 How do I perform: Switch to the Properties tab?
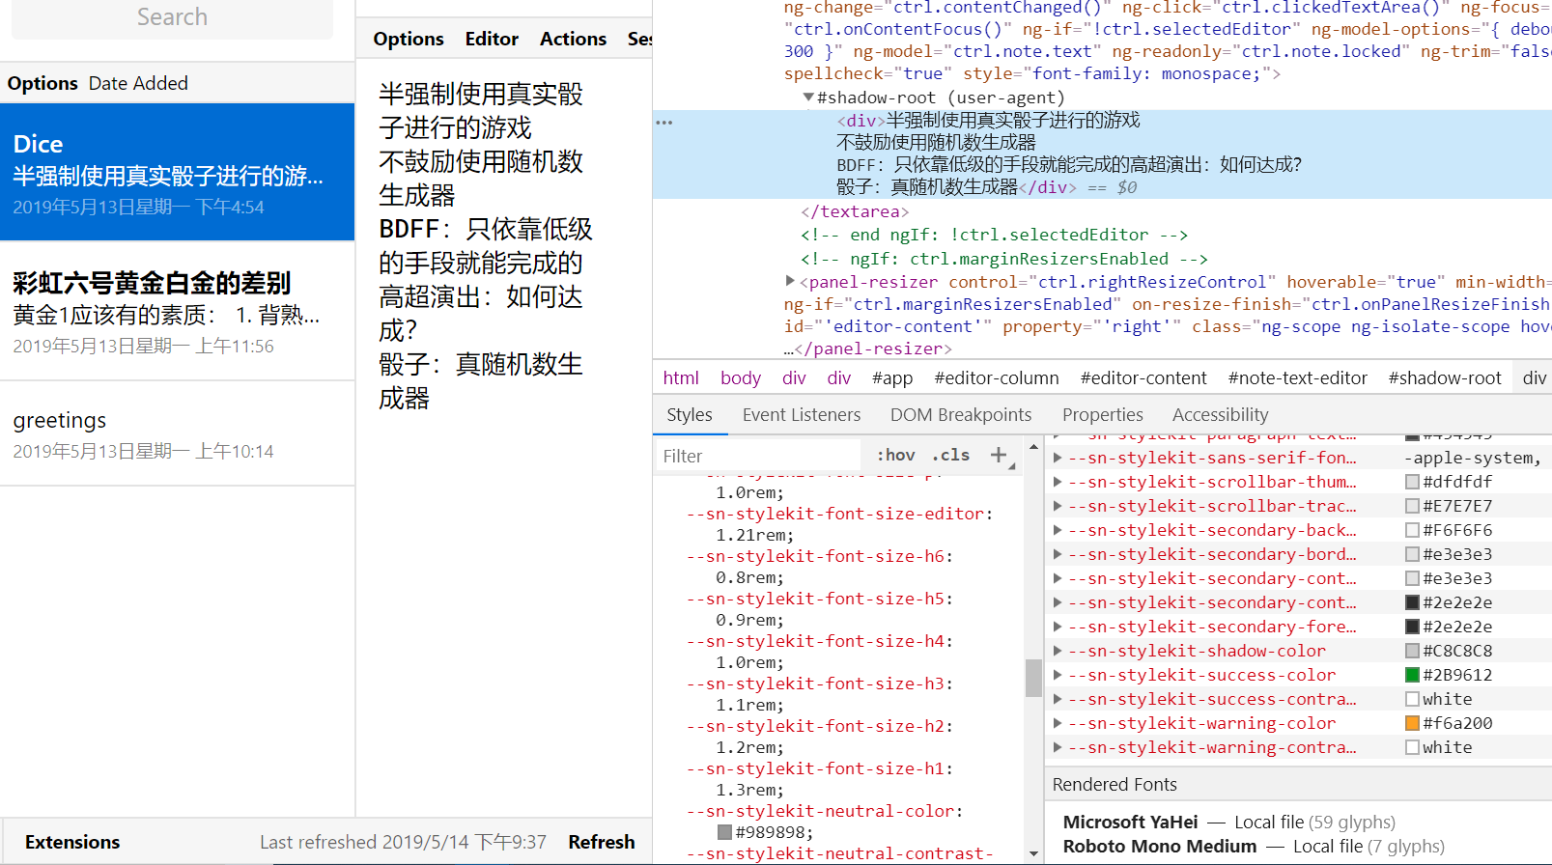pos(1103,415)
